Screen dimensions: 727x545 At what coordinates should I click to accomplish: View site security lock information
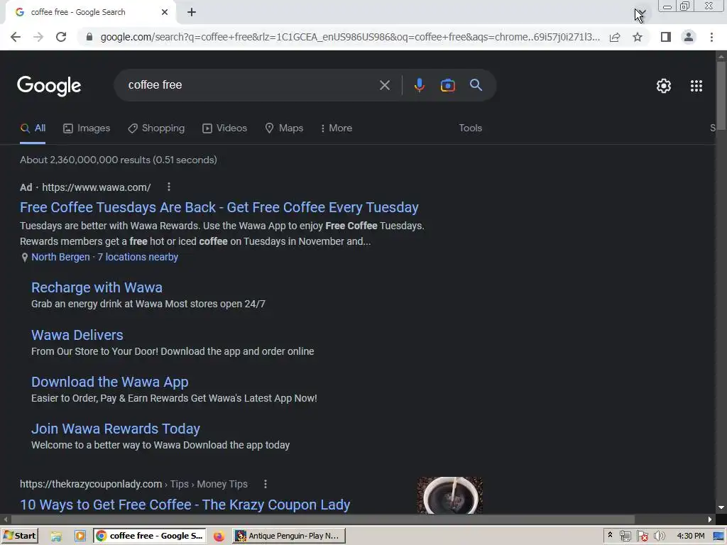(x=89, y=37)
